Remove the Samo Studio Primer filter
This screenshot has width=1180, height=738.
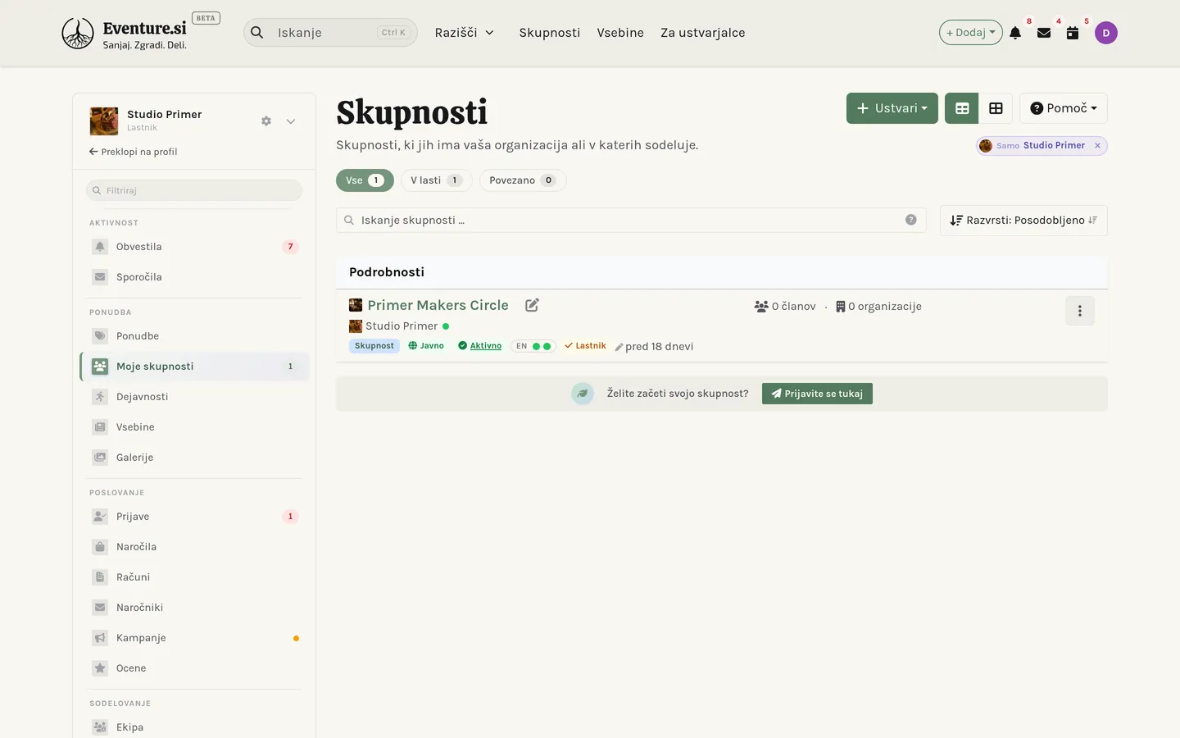(x=1097, y=146)
